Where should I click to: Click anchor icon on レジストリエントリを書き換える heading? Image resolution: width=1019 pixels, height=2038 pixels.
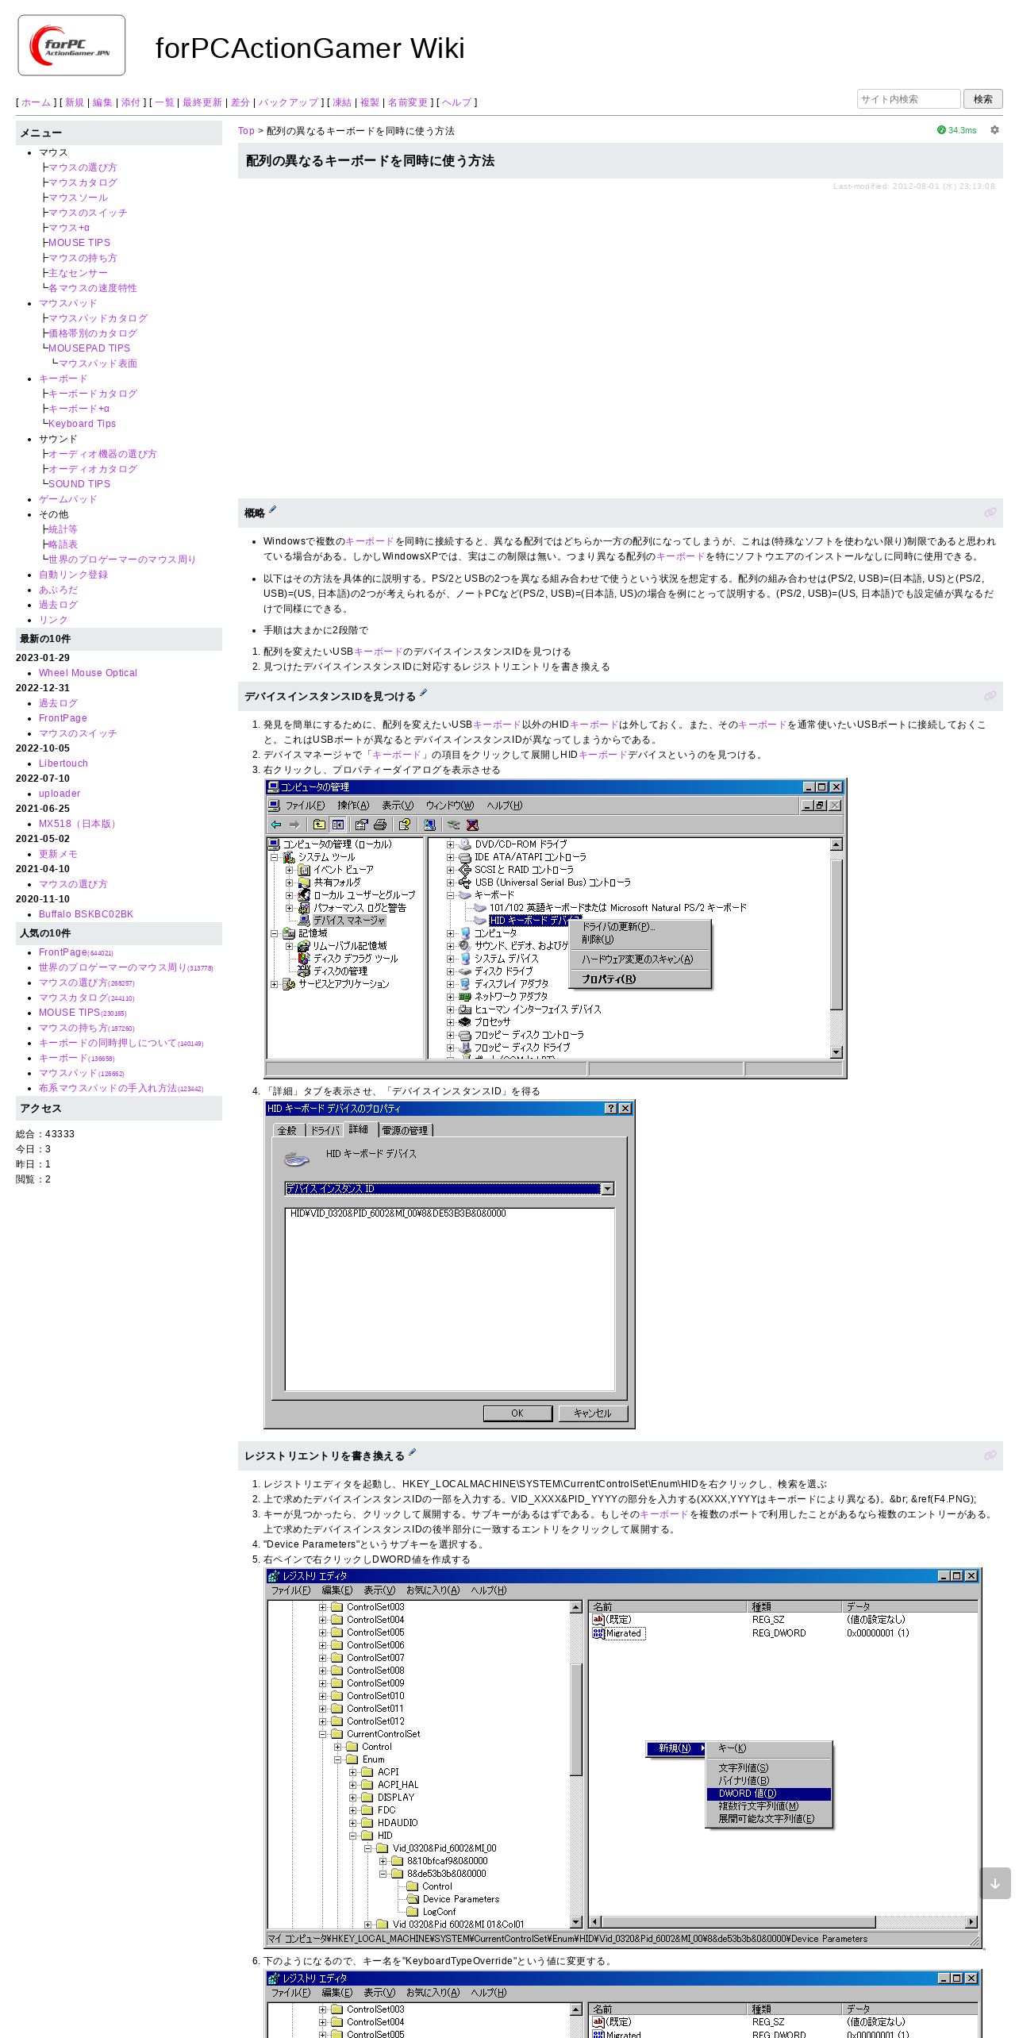[990, 1455]
